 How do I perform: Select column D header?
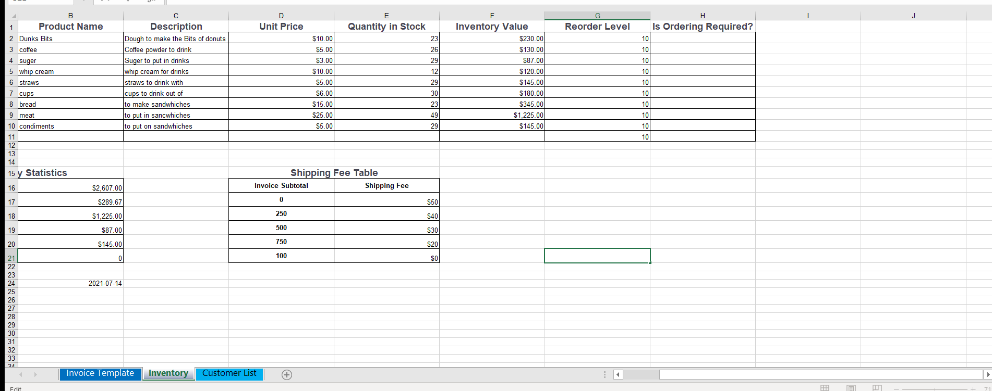(x=281, y=16)
